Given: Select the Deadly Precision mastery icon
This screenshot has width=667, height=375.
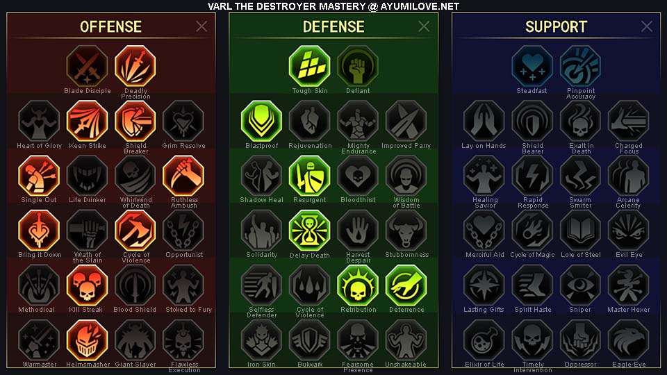Looking at the screenshot, I should (135, 66).
